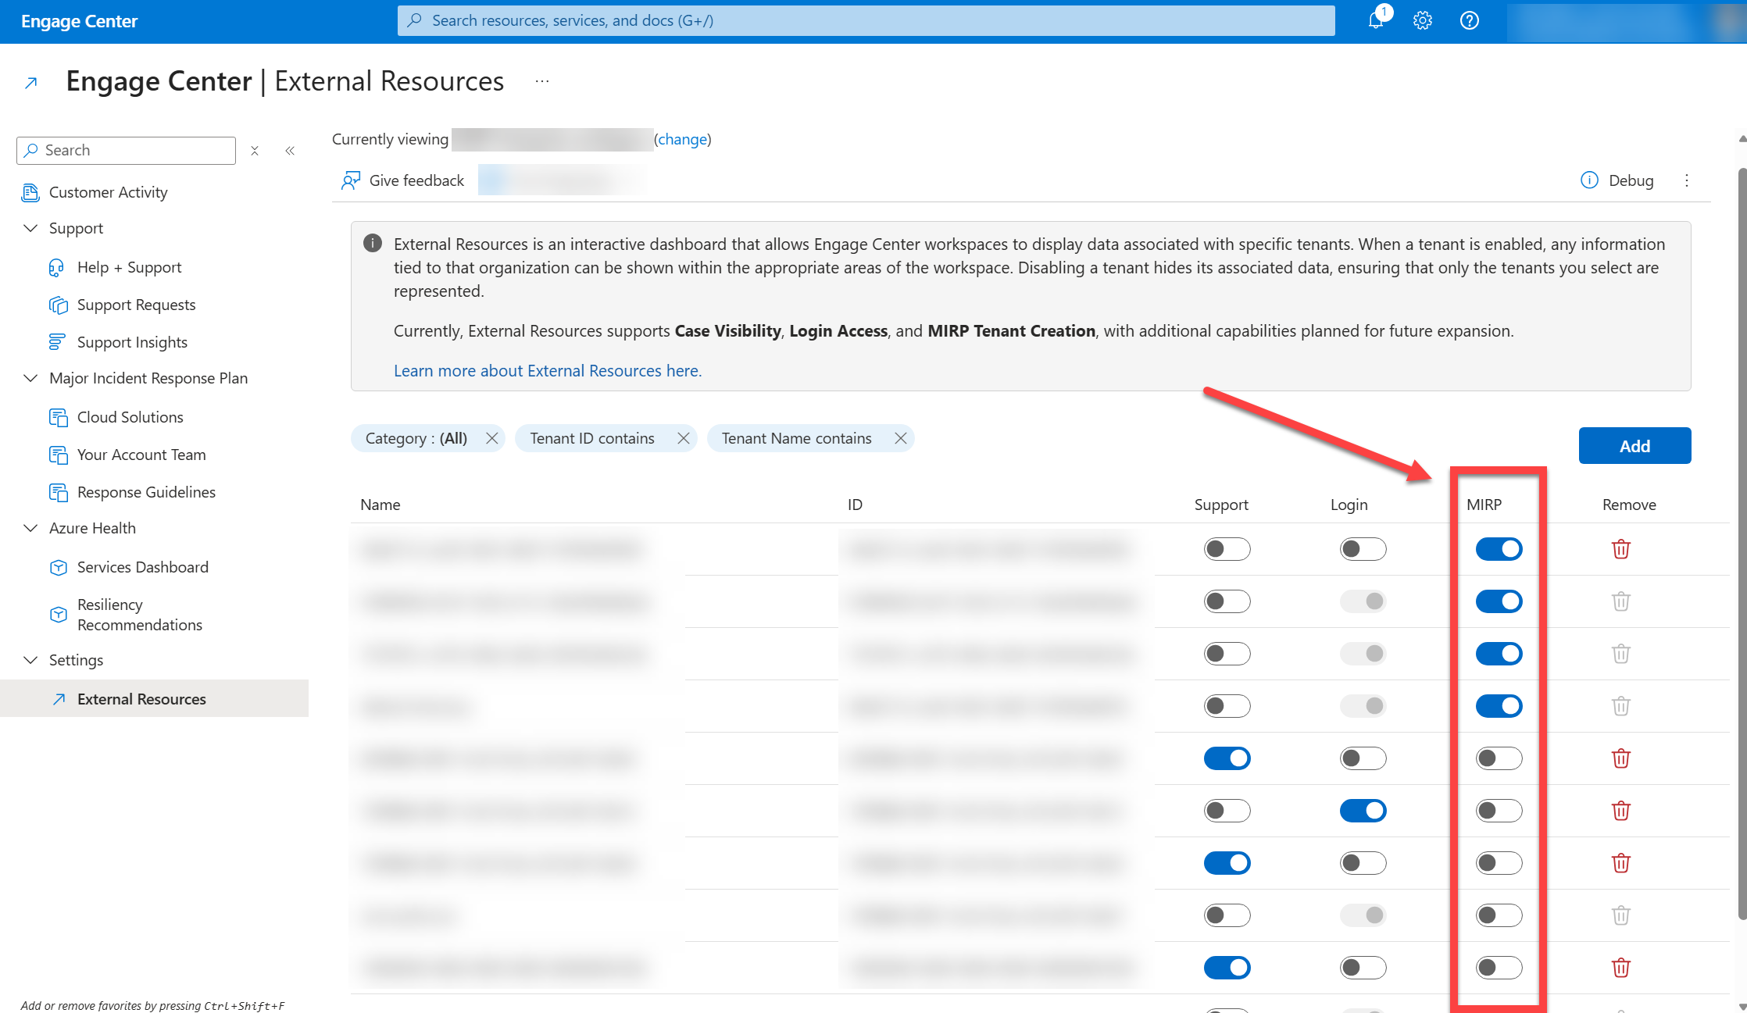Screen dimensions: 1747x1013
Task: Enable MIRP toggle in fifth row
Action: 1499,758
